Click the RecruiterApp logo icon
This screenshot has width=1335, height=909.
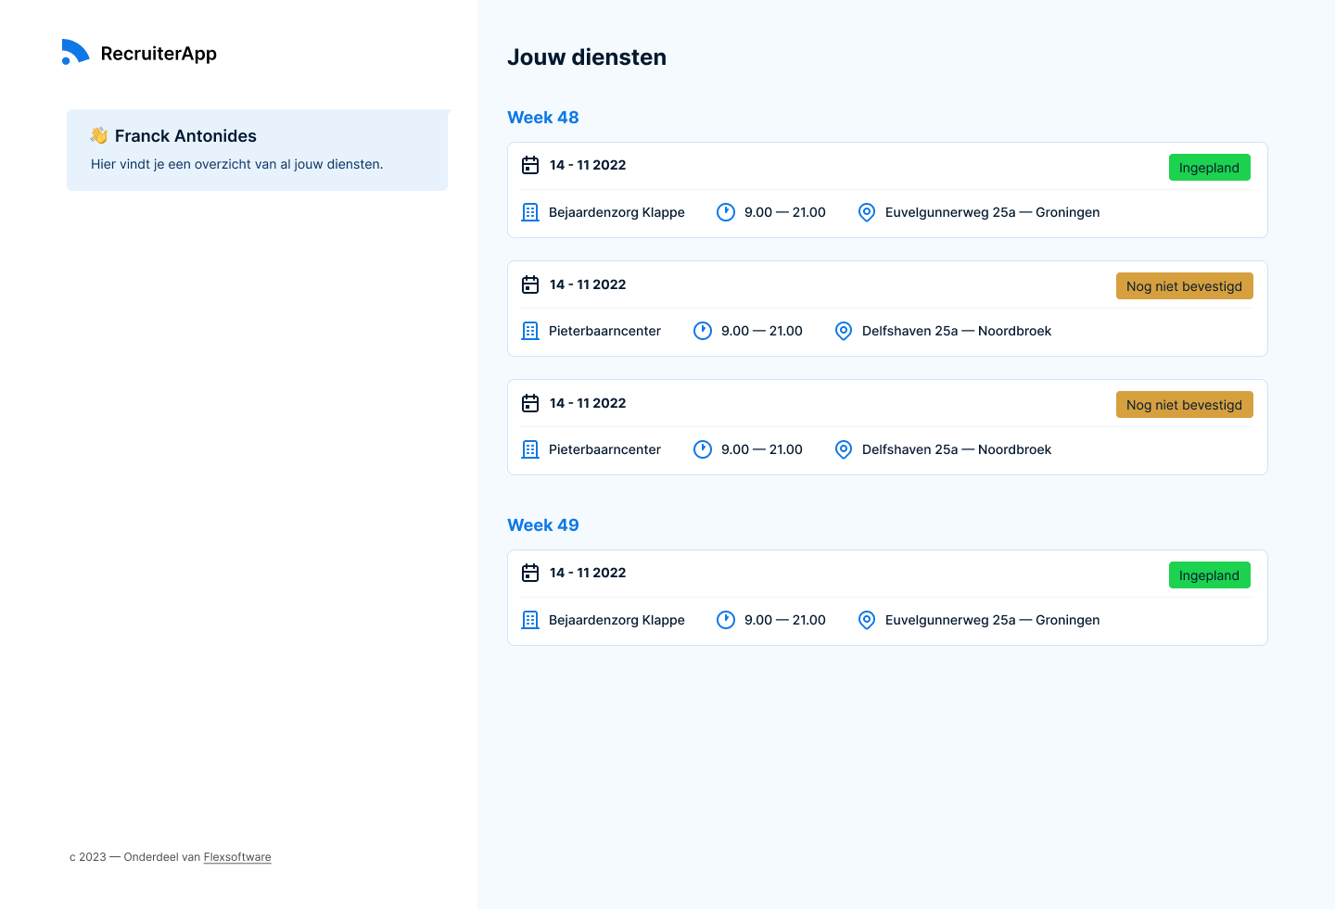[75, 53]
